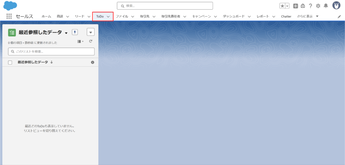Expand the レポート tab chevron
Image resolution: width=345 pixels, height=165 pixels.
click(274, 16)
